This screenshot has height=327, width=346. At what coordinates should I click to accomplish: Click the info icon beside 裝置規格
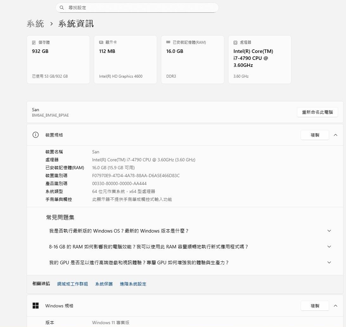click(x=35, y=135)
